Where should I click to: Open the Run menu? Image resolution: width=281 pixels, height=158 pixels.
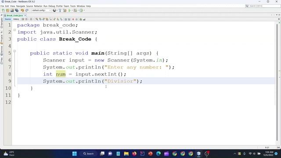[x=45, y=6]
